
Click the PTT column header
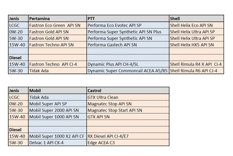(x=127, y=18)
